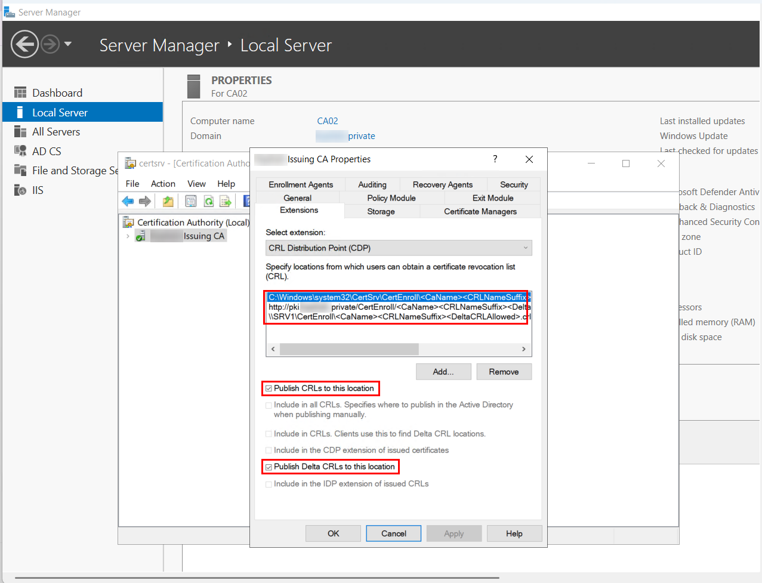Click the Server Manager forward arrow button
The height and width of the screenshot is (583, 762).
[x=50, y=44]
